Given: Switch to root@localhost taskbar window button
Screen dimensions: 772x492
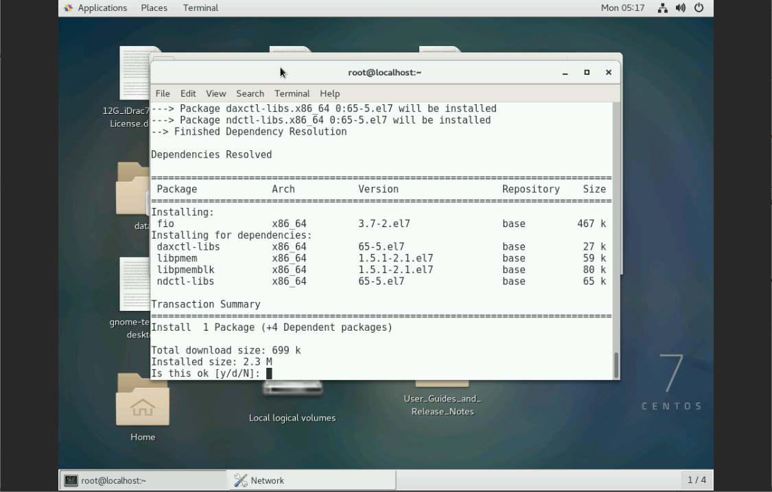Looking at the screenshot, I should 143,480.
